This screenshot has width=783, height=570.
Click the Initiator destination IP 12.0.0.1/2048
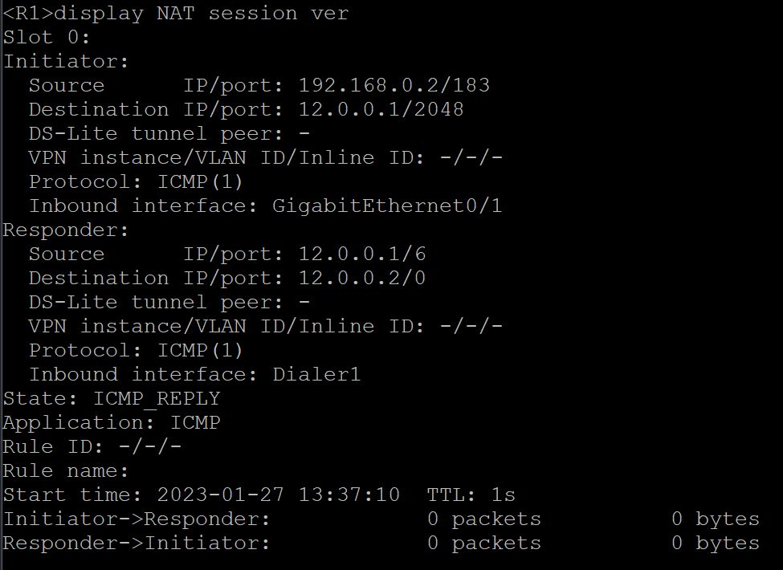coord(381,109)
